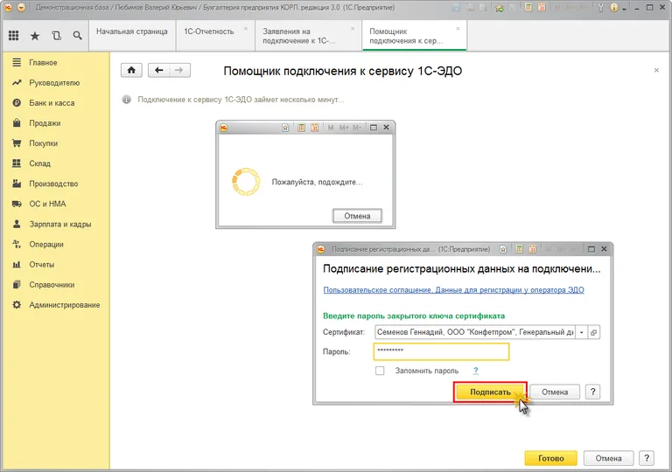The image size is (672, 472).
Task: Switch to the 1С-Отчетность tab
Action: pos(208,31)
